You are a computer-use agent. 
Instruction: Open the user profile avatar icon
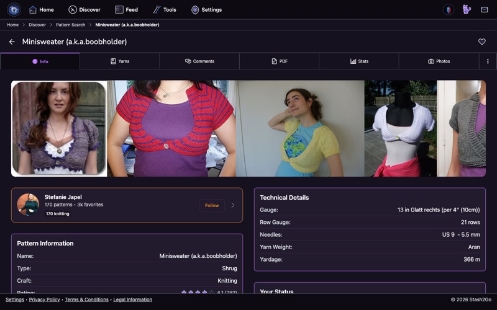point(448,9)
